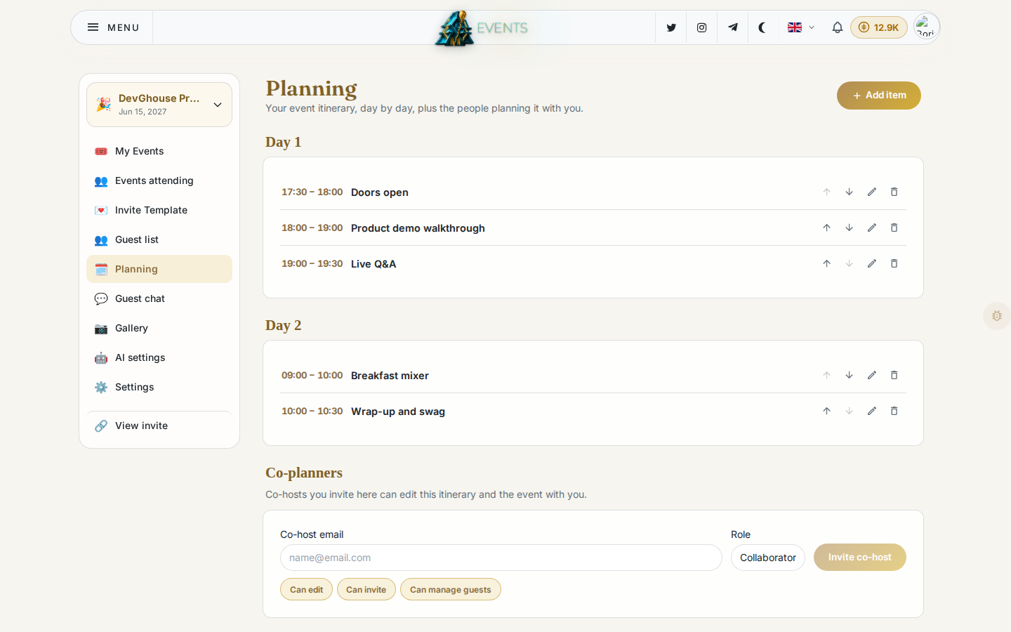Delete Product demo walkthrough item
This screenshot has height=632, width=1011.
tap(894, 228)
